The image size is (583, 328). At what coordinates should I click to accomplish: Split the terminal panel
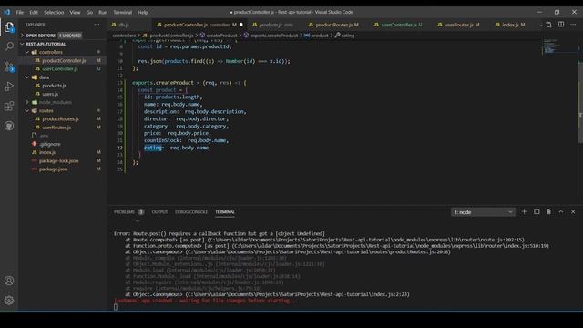537,212
